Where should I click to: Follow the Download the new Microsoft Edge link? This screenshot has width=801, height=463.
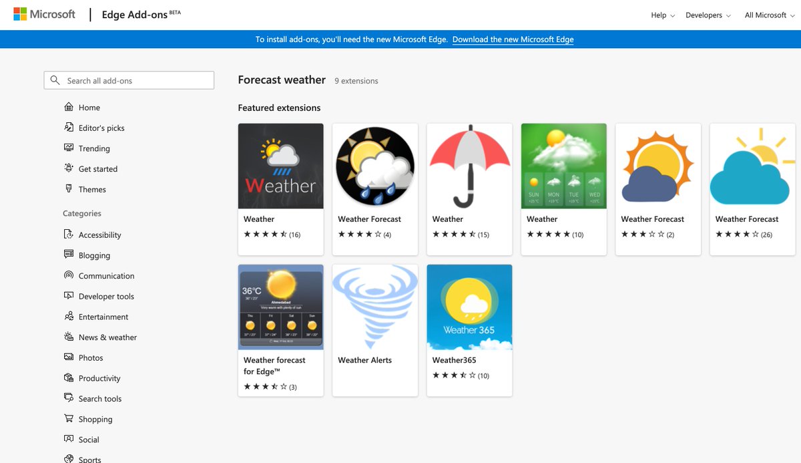513,39
